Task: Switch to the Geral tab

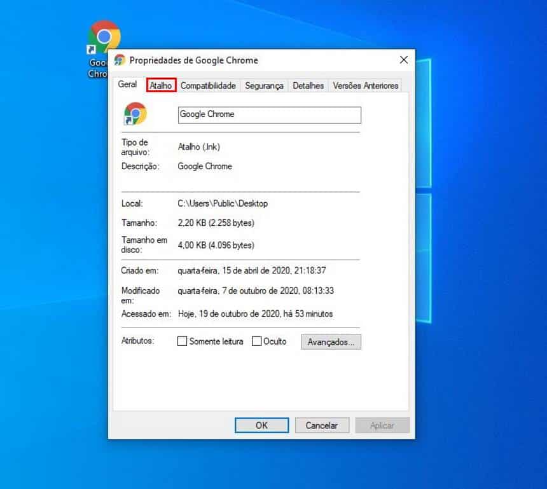Action: [127, 85]
